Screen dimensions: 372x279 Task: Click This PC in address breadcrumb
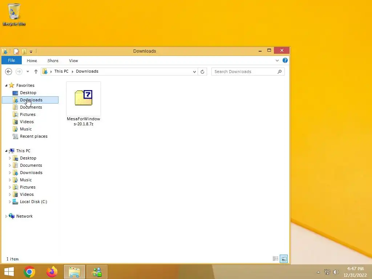61,72
